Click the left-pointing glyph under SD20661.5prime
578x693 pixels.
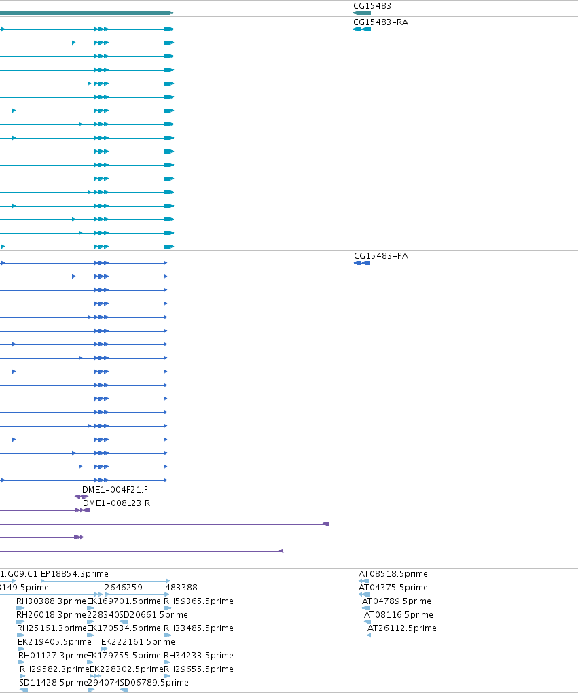tap(124, 622)
